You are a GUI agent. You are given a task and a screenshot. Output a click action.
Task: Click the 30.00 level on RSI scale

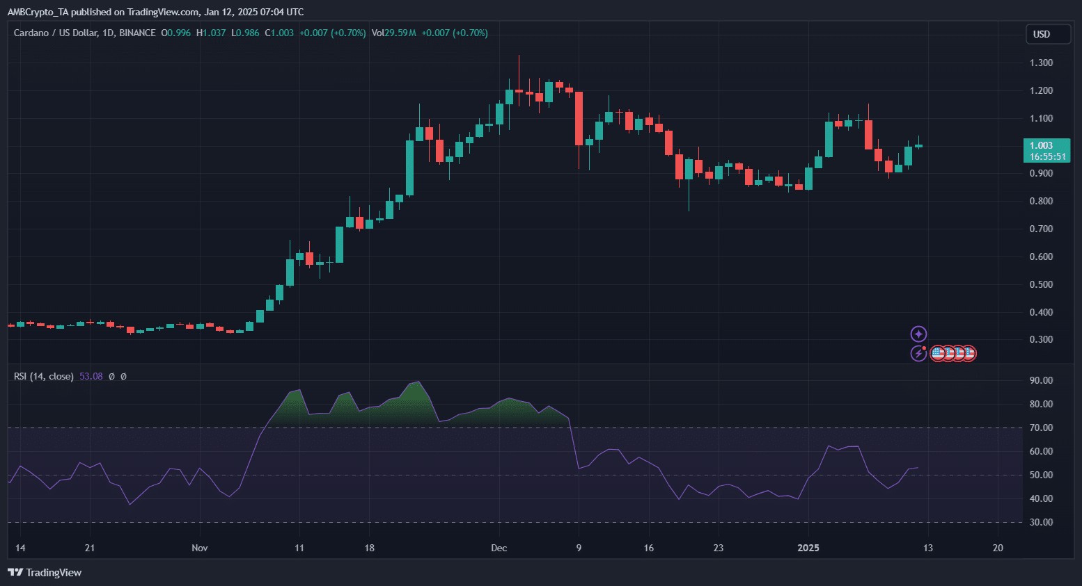coord(1041,522)
